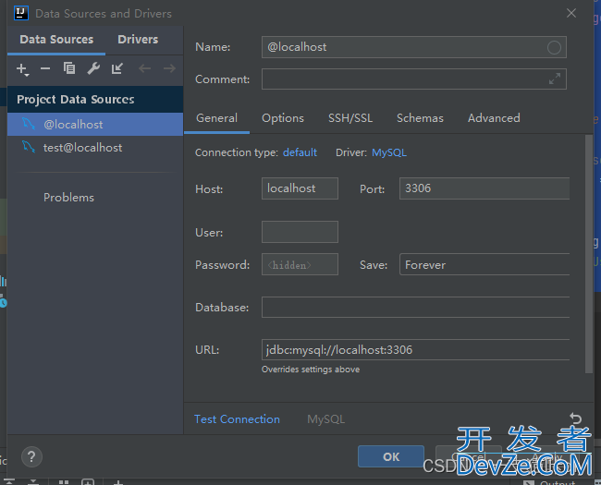Click the Port field showing 3306

coord(484,188)
